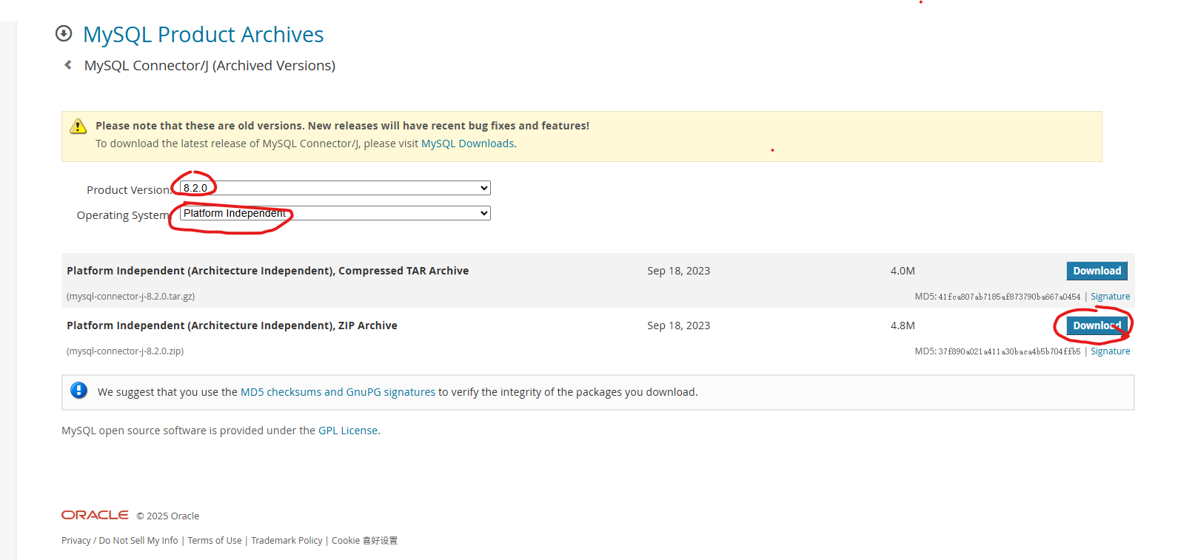This screenshot has width=1195, height=560.
Task: Click the MySQL Product Archives heading
Action: pos(203,35)
